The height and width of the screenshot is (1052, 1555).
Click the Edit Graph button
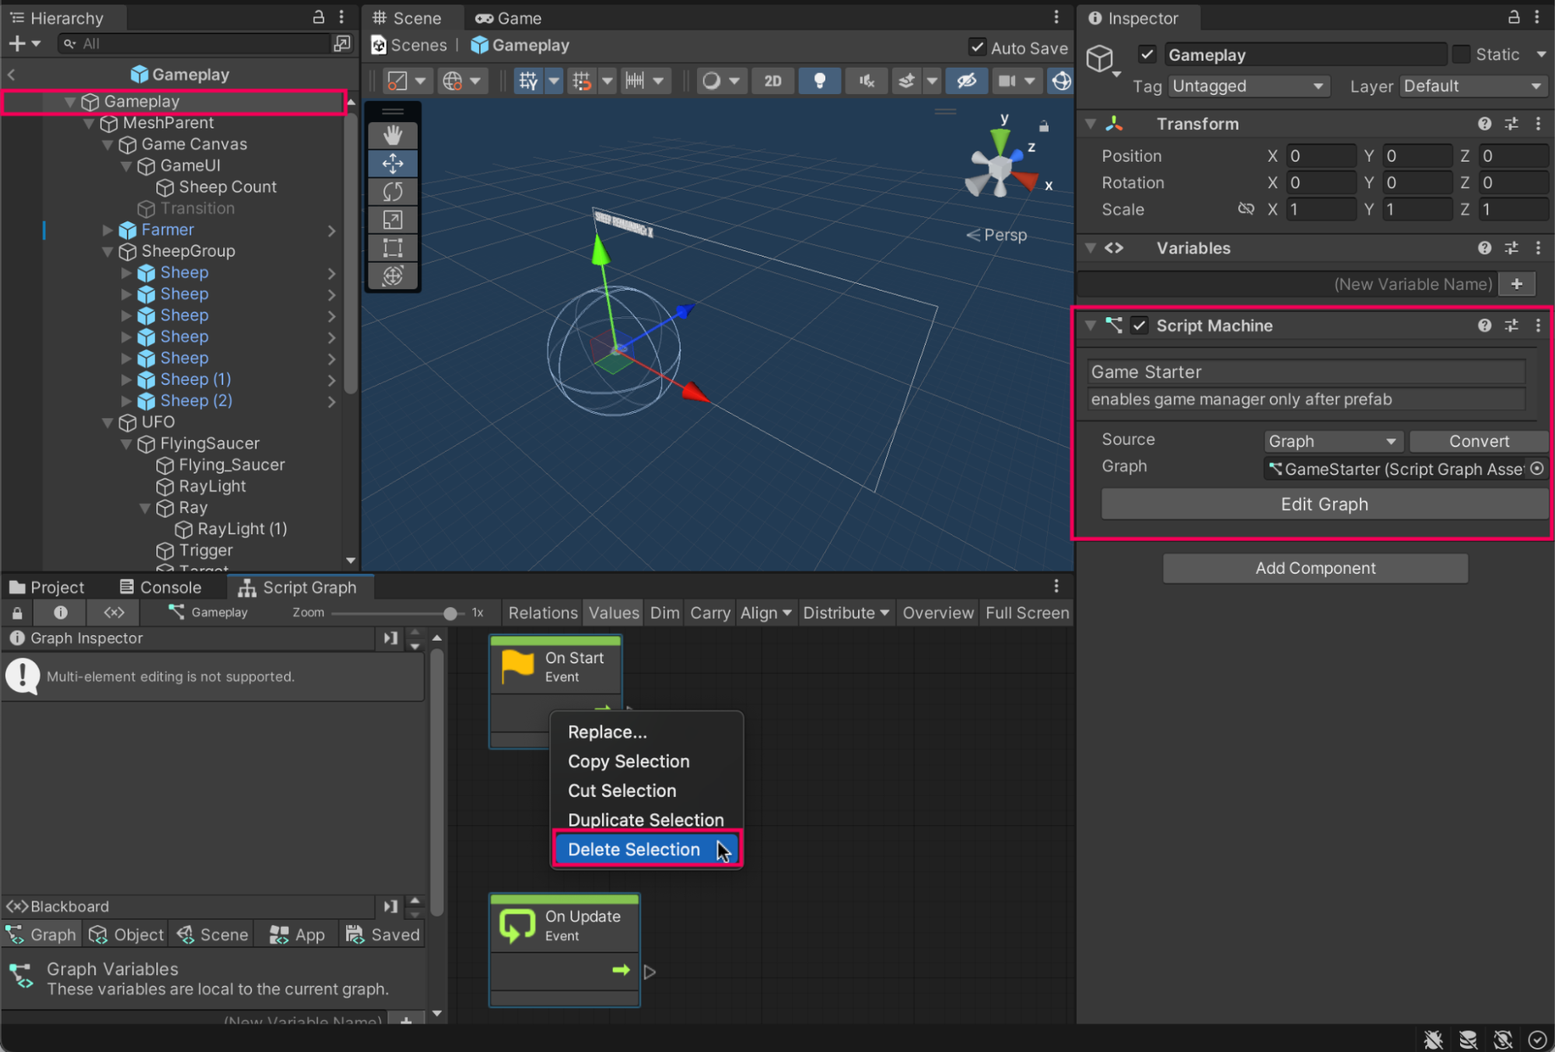(x=1323, y=504)
